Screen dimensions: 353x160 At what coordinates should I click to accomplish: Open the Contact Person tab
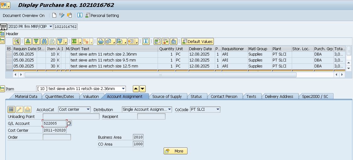[224, 96]
